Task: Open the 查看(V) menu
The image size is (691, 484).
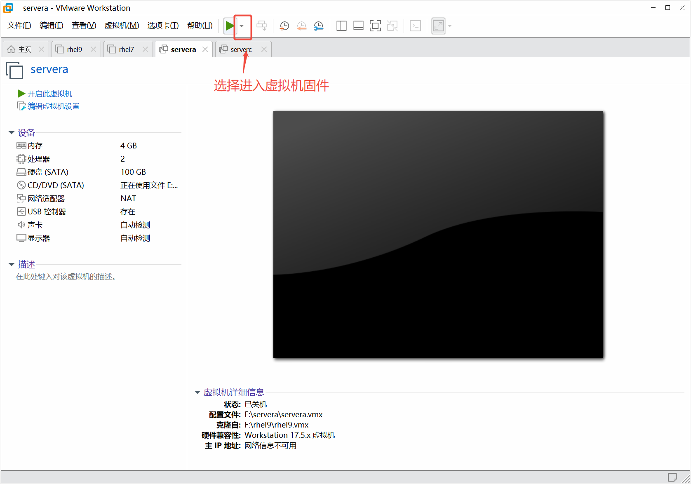Action: [84, 26]
